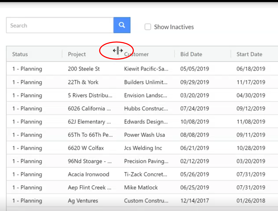
Task: Click customer Power Wash Usa
Action: [144, 135]
